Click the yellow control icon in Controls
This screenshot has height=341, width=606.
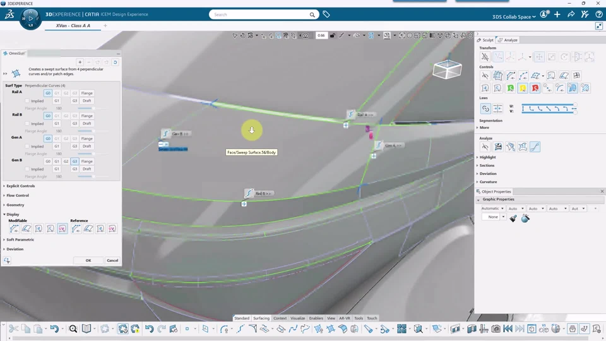click(x=523, y=88)
